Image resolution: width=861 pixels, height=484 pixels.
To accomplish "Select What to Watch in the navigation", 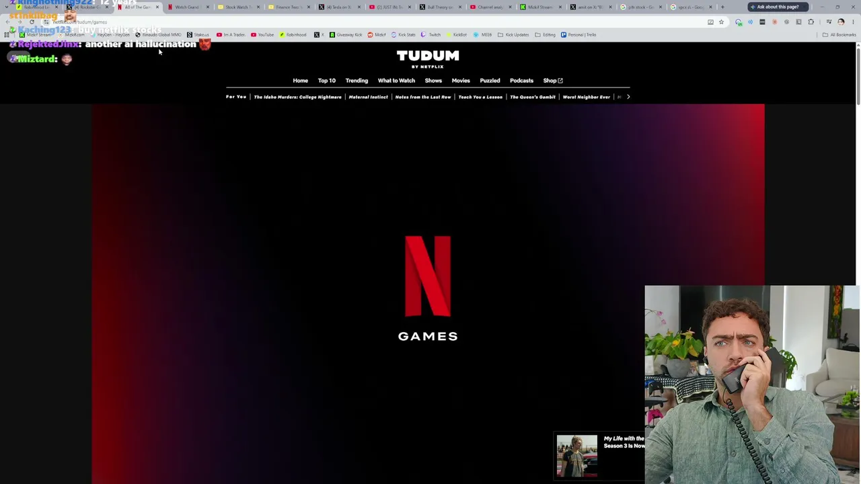I will coord(396,81).
